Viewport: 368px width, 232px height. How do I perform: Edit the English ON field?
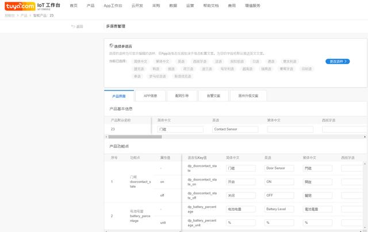[279, 182]
